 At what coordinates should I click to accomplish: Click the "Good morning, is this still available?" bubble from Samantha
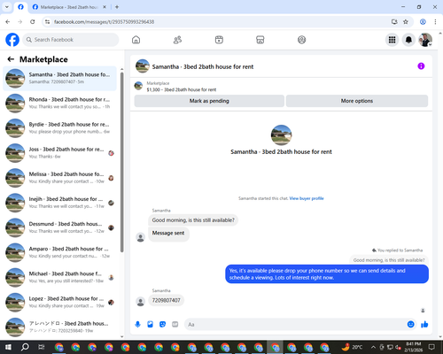193,220
